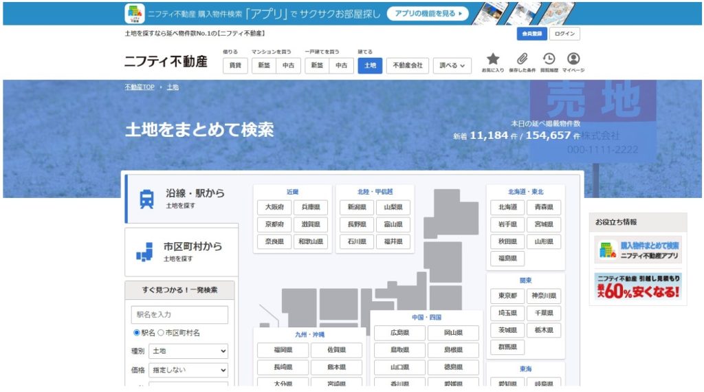This screenshot has width=704, height=392.
Task: Click the ニフティ不動産 logo
Action: pyautogui.click(x=166, y=61)
